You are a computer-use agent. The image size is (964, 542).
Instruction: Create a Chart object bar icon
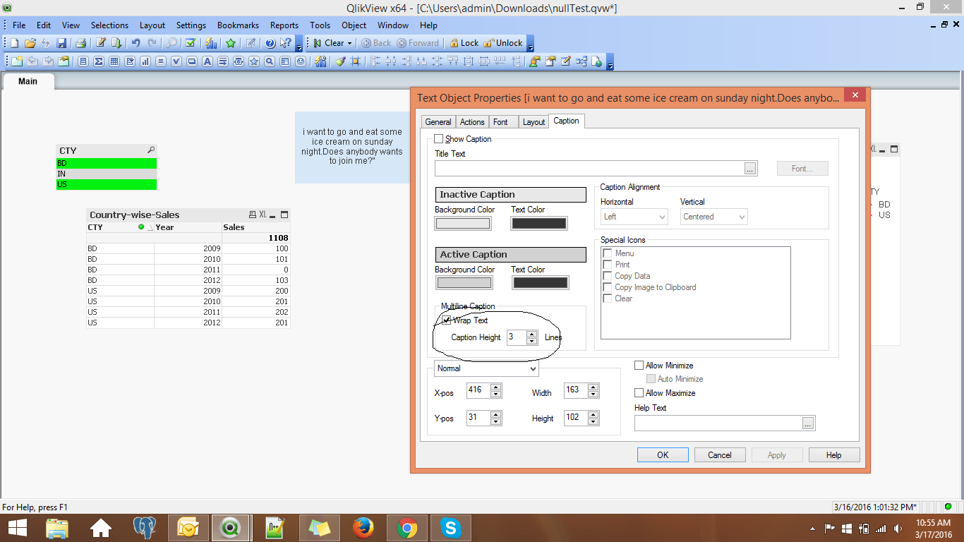pyautogui.click(x=145, y=61)
